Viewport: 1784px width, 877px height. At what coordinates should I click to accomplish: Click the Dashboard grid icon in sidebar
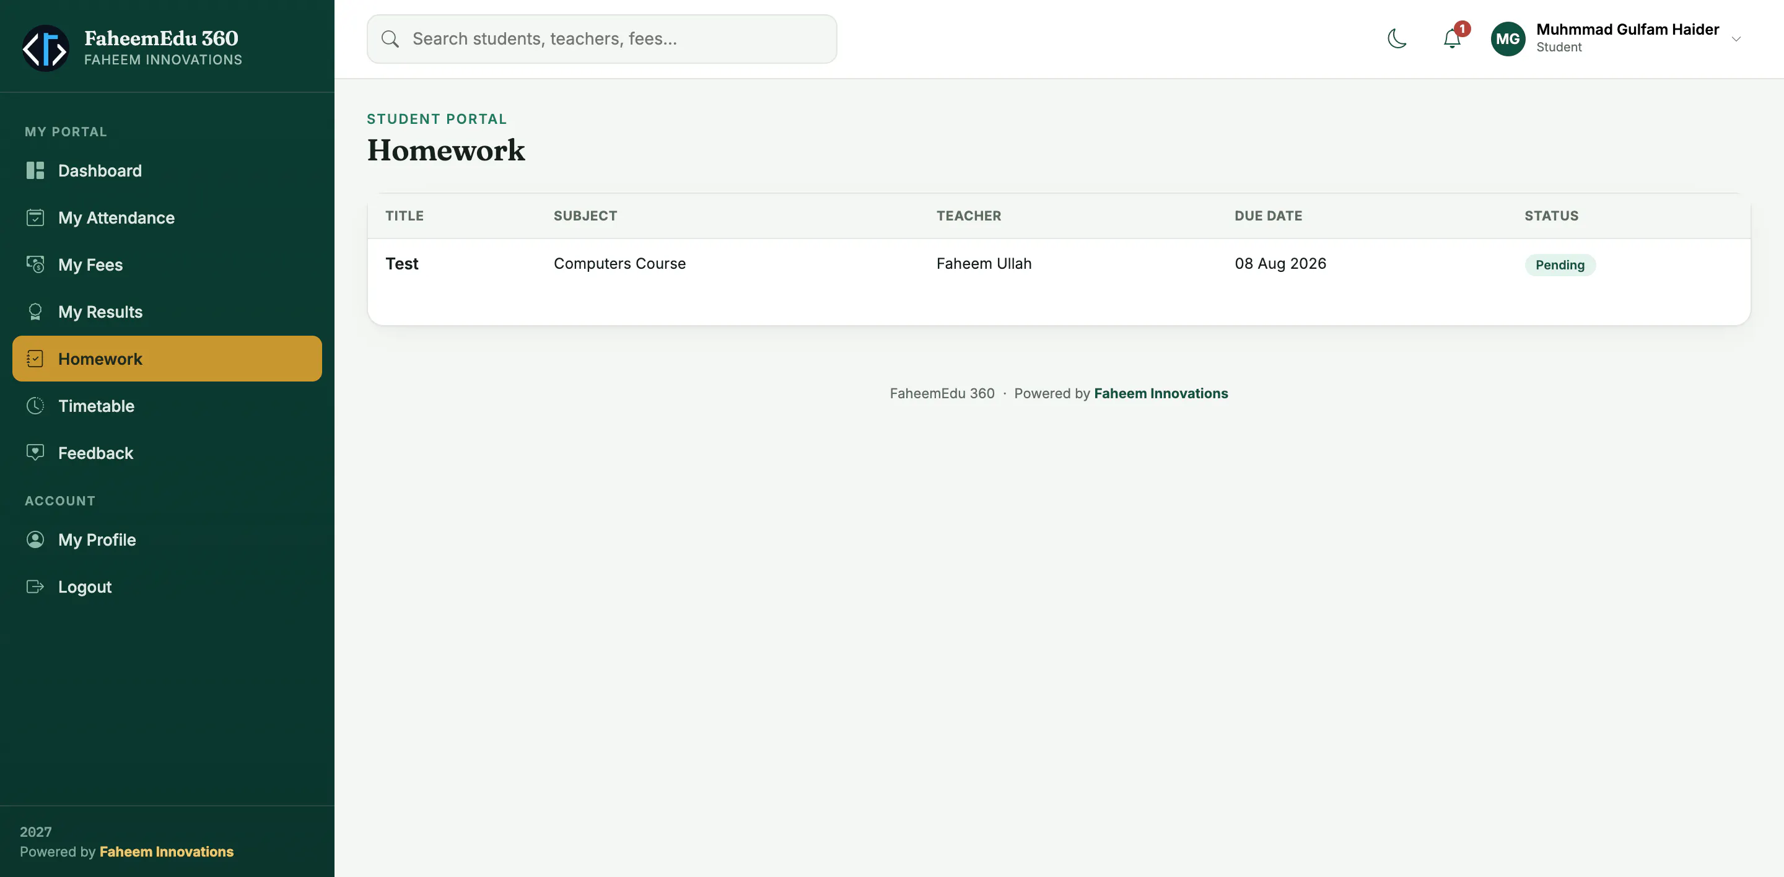coord(35,170)
